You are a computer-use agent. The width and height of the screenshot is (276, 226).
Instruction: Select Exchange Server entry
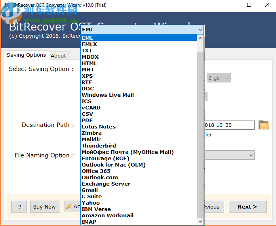[x=139, y=184]
